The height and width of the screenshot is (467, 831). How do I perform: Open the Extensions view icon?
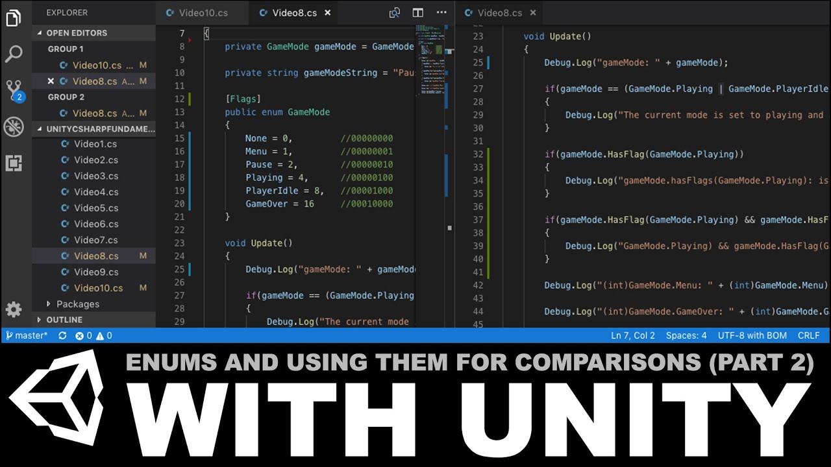pos(14,163)
